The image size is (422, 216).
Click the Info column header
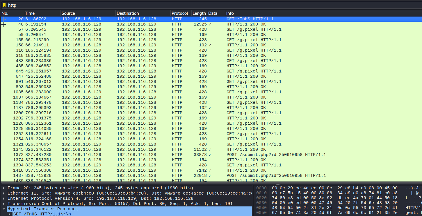click(x=320, y=13)
